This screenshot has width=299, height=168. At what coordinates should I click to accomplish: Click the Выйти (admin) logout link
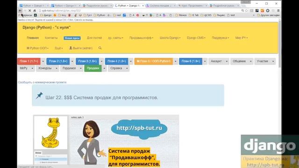pos(81,48)
